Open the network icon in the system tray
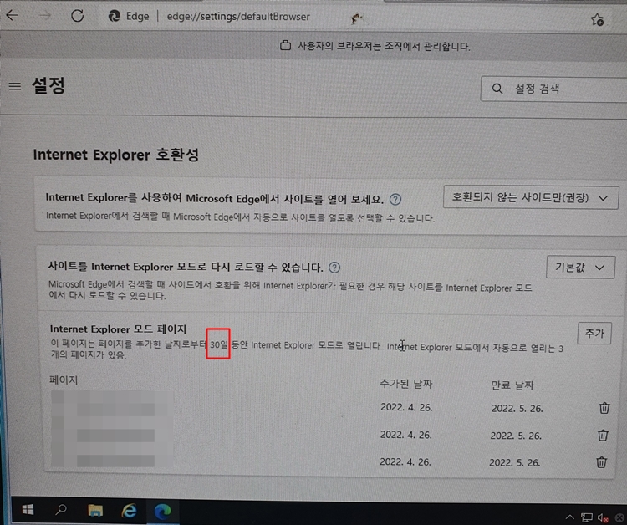This screenshot has width=627, height=525. point(586,518)
